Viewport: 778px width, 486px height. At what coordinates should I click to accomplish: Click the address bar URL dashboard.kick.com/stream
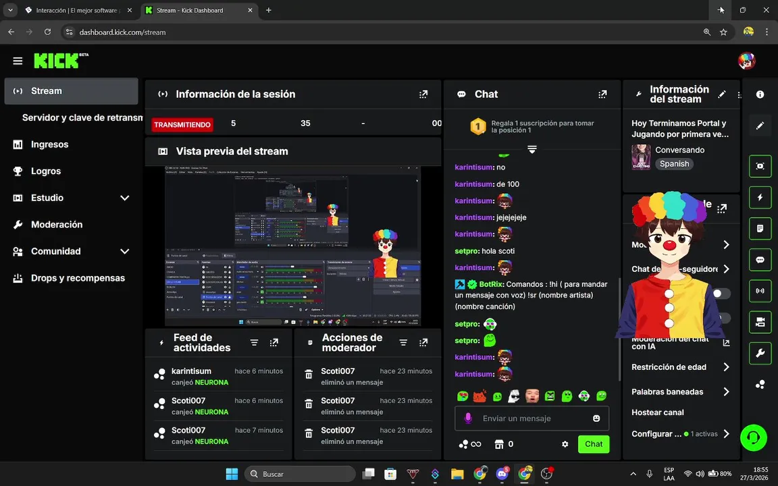pos(122,32)
